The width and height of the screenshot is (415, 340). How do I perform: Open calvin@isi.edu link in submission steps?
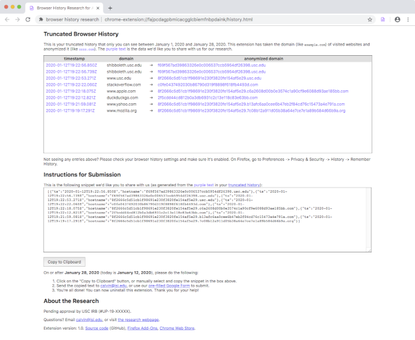click(x=113, y=285)
